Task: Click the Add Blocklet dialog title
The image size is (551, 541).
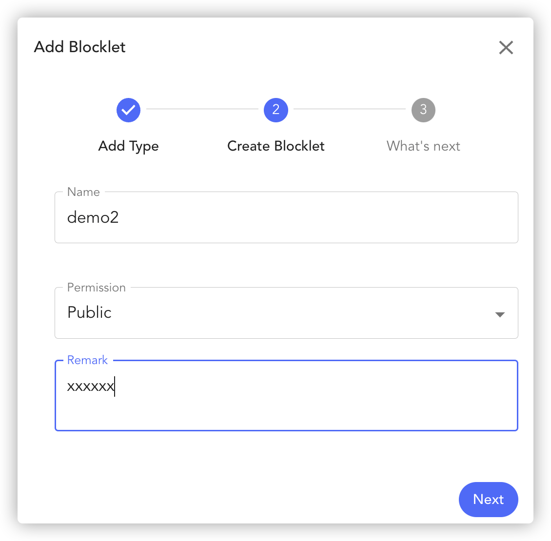Action: coord(80,47)
